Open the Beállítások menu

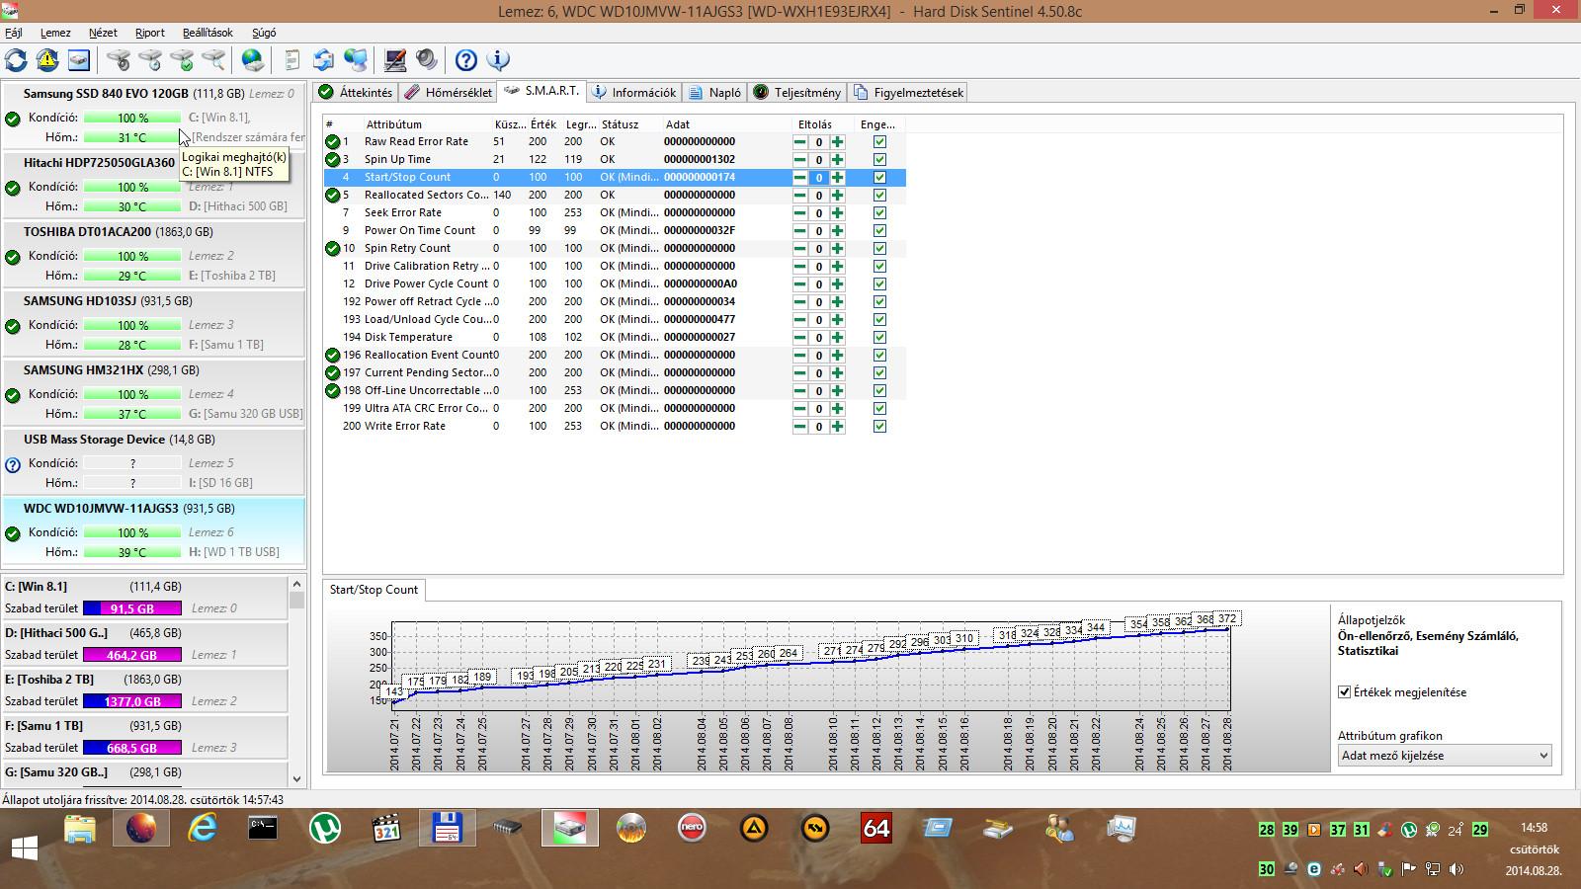(x=208, y=33)
